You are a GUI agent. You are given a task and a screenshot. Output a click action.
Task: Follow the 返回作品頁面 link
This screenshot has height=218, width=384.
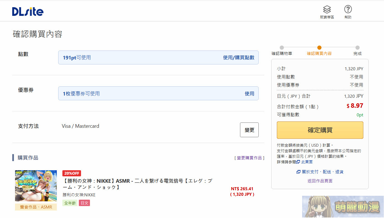[x=320, y=181]
